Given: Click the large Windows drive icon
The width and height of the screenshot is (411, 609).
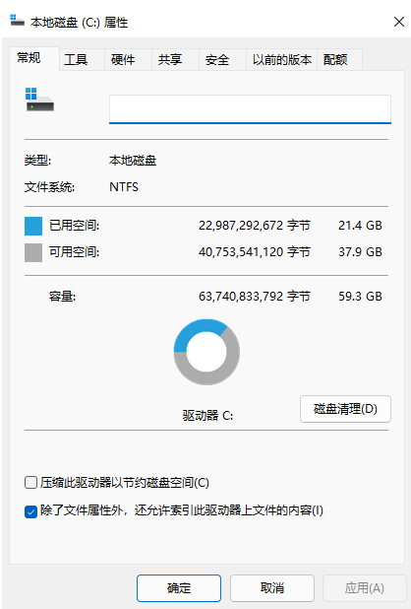Looking at the screenshot, I should coord(39,100).
